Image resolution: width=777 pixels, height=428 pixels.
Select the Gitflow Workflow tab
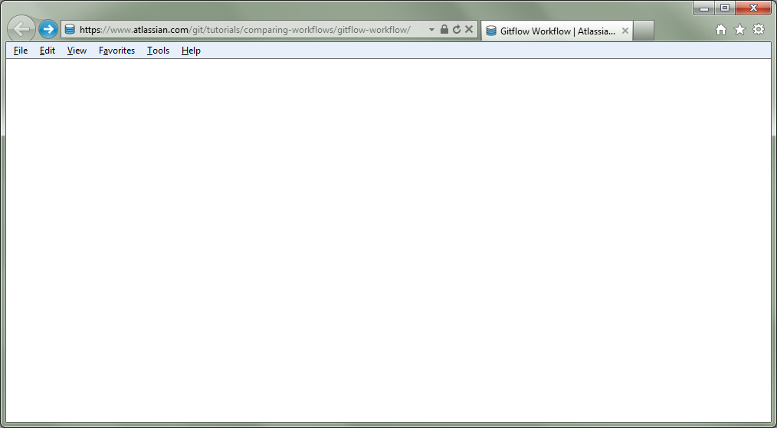[557, 31]
